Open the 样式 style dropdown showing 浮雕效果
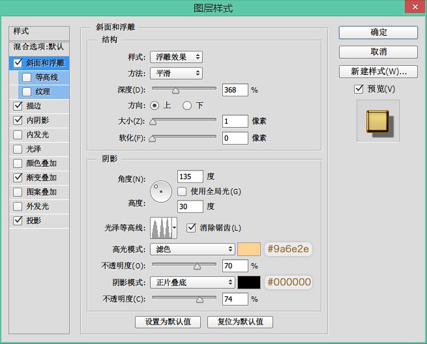 click(x=176, y=57)
